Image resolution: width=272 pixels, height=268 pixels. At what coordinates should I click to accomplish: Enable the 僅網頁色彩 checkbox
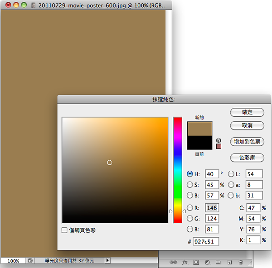[64, 230]
